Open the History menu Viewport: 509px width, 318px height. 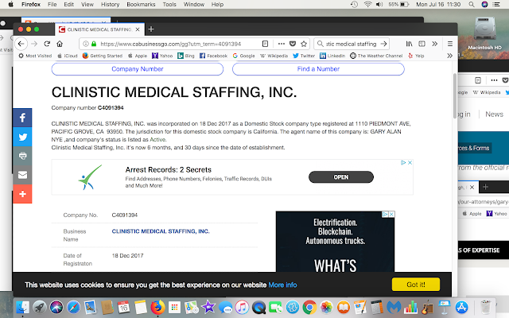click(110, 4)
